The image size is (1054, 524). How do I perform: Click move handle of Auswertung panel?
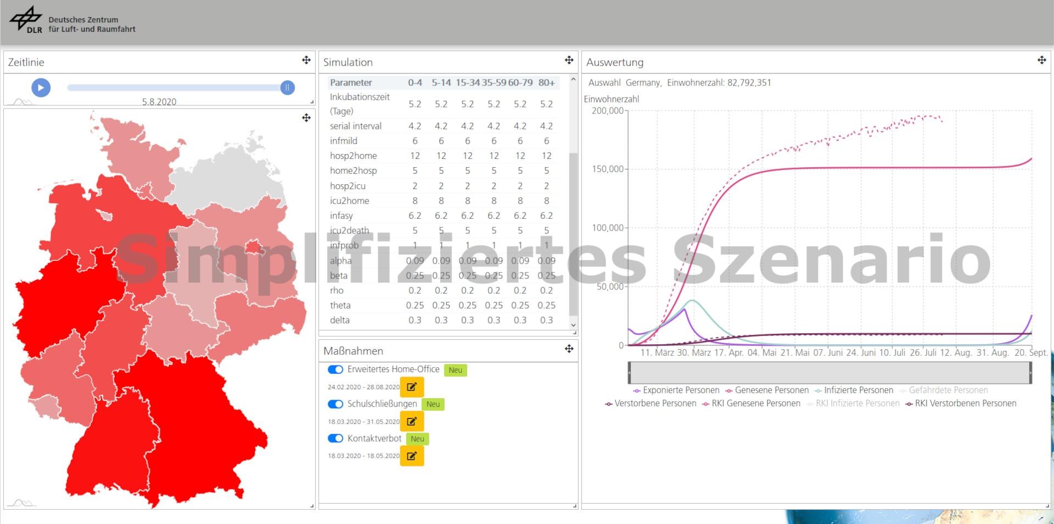tap(1042, 60)
